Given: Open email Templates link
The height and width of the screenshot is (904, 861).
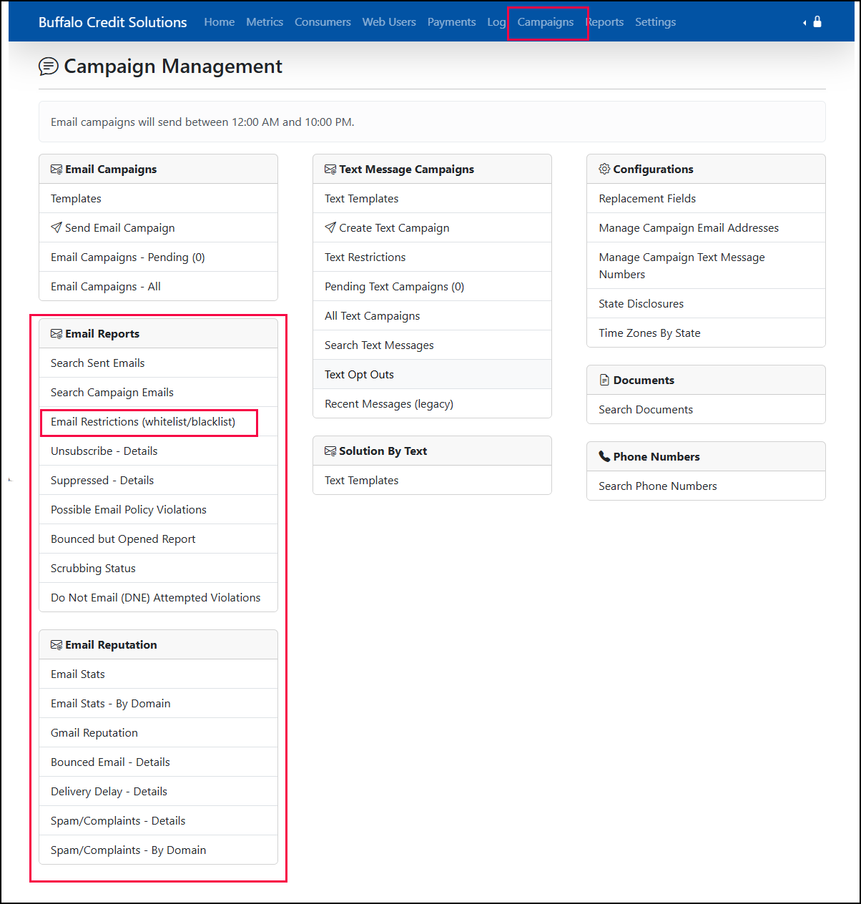Looking at the screenshot, I should [158, 199].
